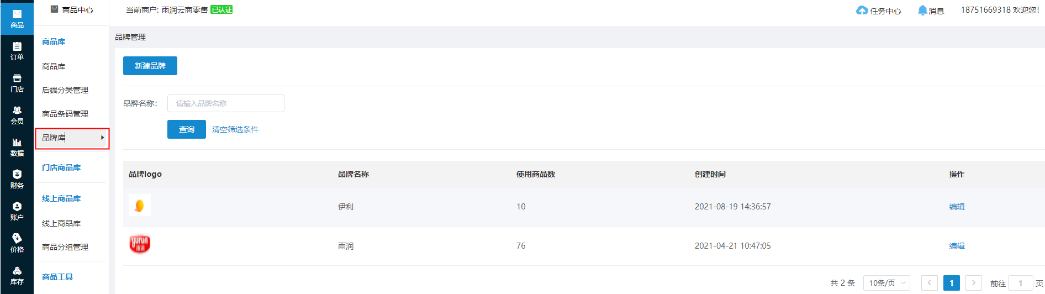Click 编辑 for the 伊利 brand
Viewport: 1045px width, 294px height.
coord(957,207)
